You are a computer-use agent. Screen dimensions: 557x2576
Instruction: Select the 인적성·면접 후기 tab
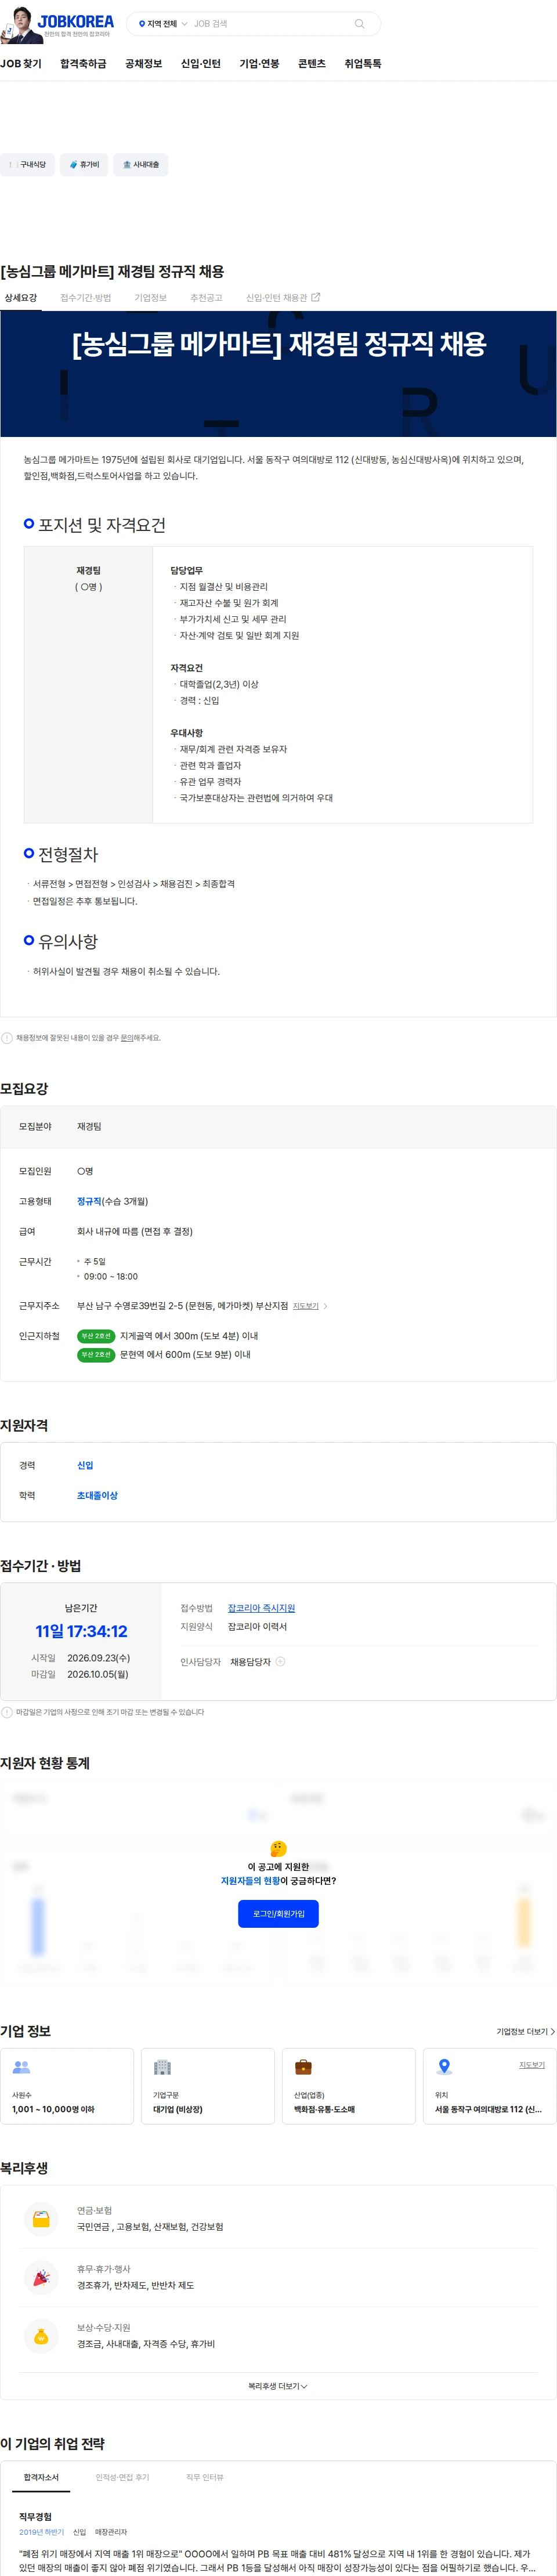point(122,2477)
